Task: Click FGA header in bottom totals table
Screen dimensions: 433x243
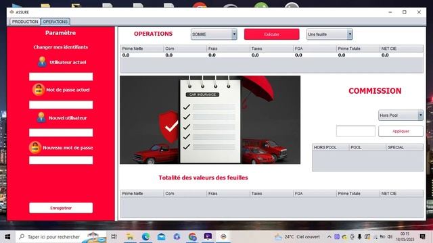Action: click(315, 194)
